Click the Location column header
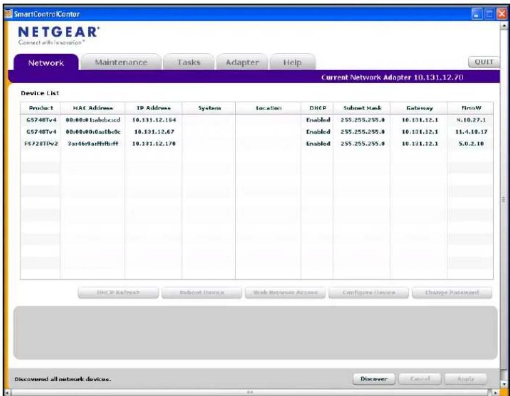This screenshot has height=396, width=510. coord(269,108)
